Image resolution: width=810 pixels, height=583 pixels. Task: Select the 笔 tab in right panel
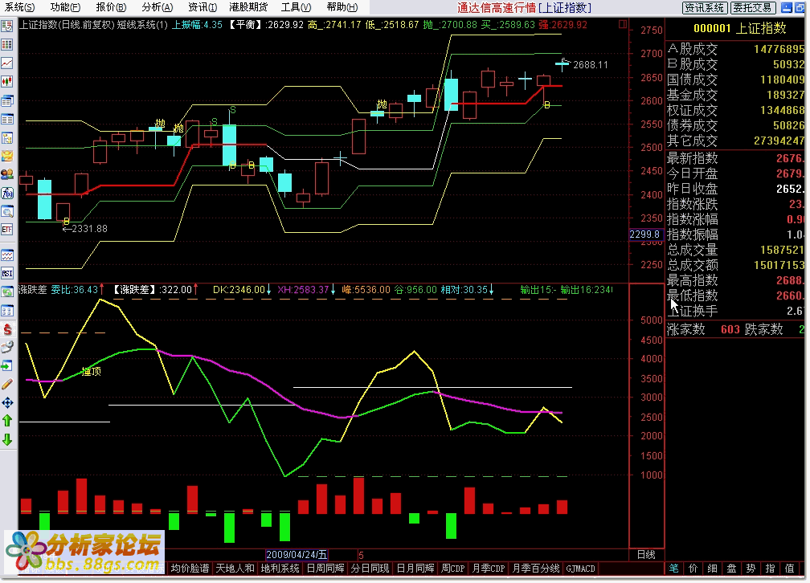pyautogui.click(x=674, y=569)
